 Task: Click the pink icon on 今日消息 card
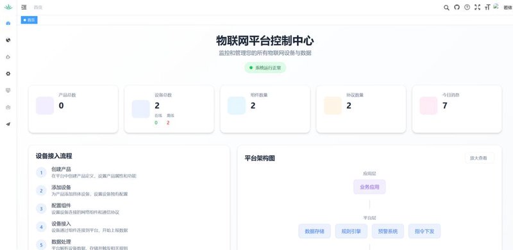click(428, 105)
